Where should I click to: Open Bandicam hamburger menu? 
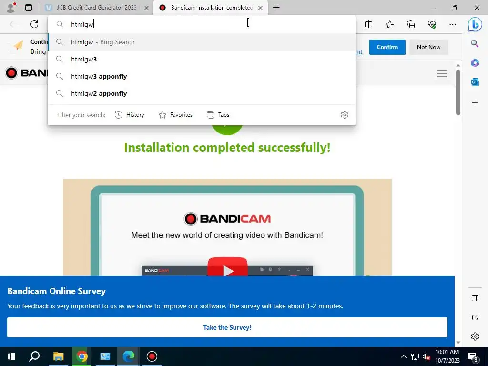coord(442,73)
